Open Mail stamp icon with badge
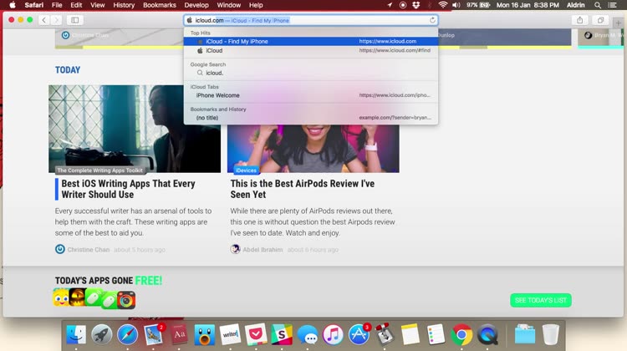 [x=153, y=334]
